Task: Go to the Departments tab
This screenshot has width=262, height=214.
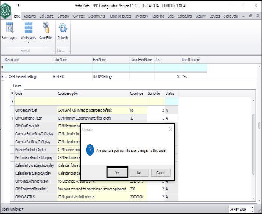Action: point(97,16)
